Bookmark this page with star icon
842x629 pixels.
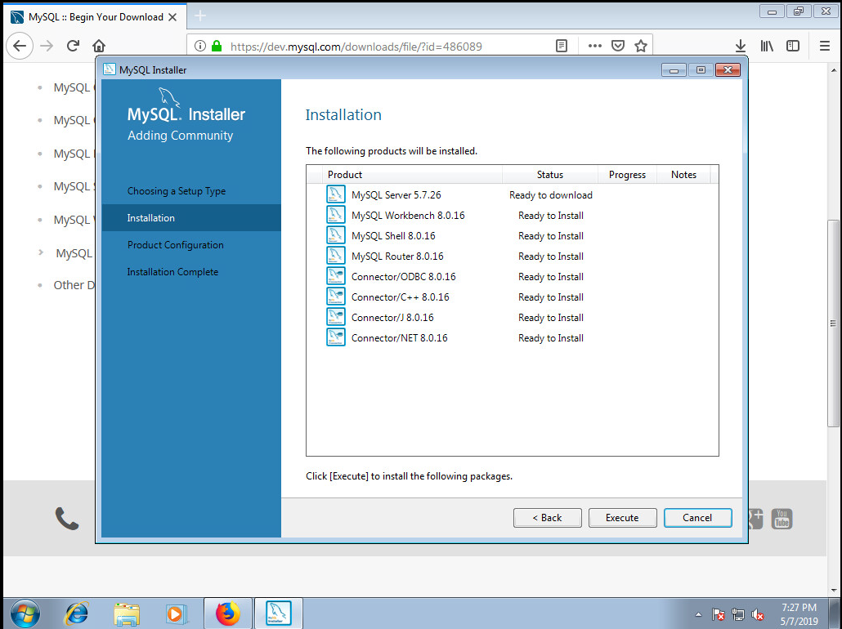tap(641, 47)
